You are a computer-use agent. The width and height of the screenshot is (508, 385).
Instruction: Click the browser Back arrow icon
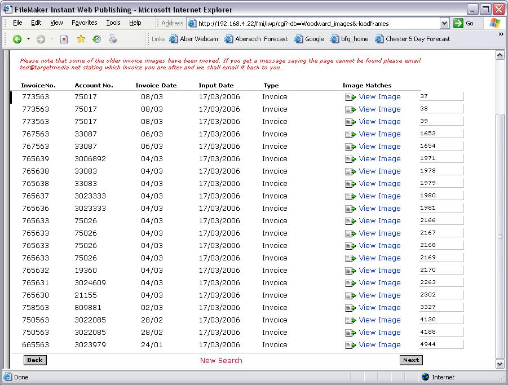pos(17,39)
